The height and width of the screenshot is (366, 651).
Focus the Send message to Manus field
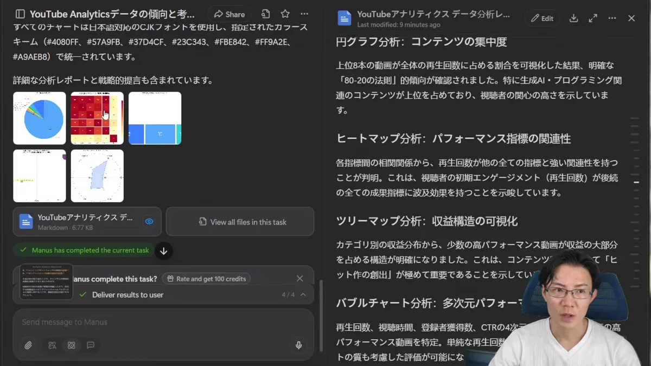163,322
